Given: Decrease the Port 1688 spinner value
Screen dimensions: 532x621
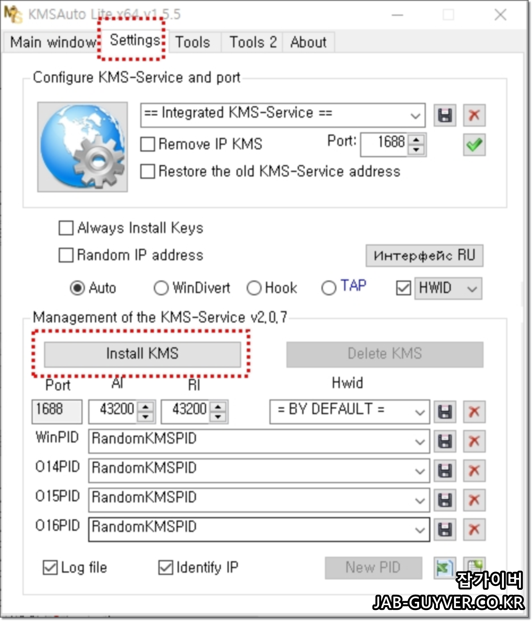Looking at the screenshot, I should [416, 149].
